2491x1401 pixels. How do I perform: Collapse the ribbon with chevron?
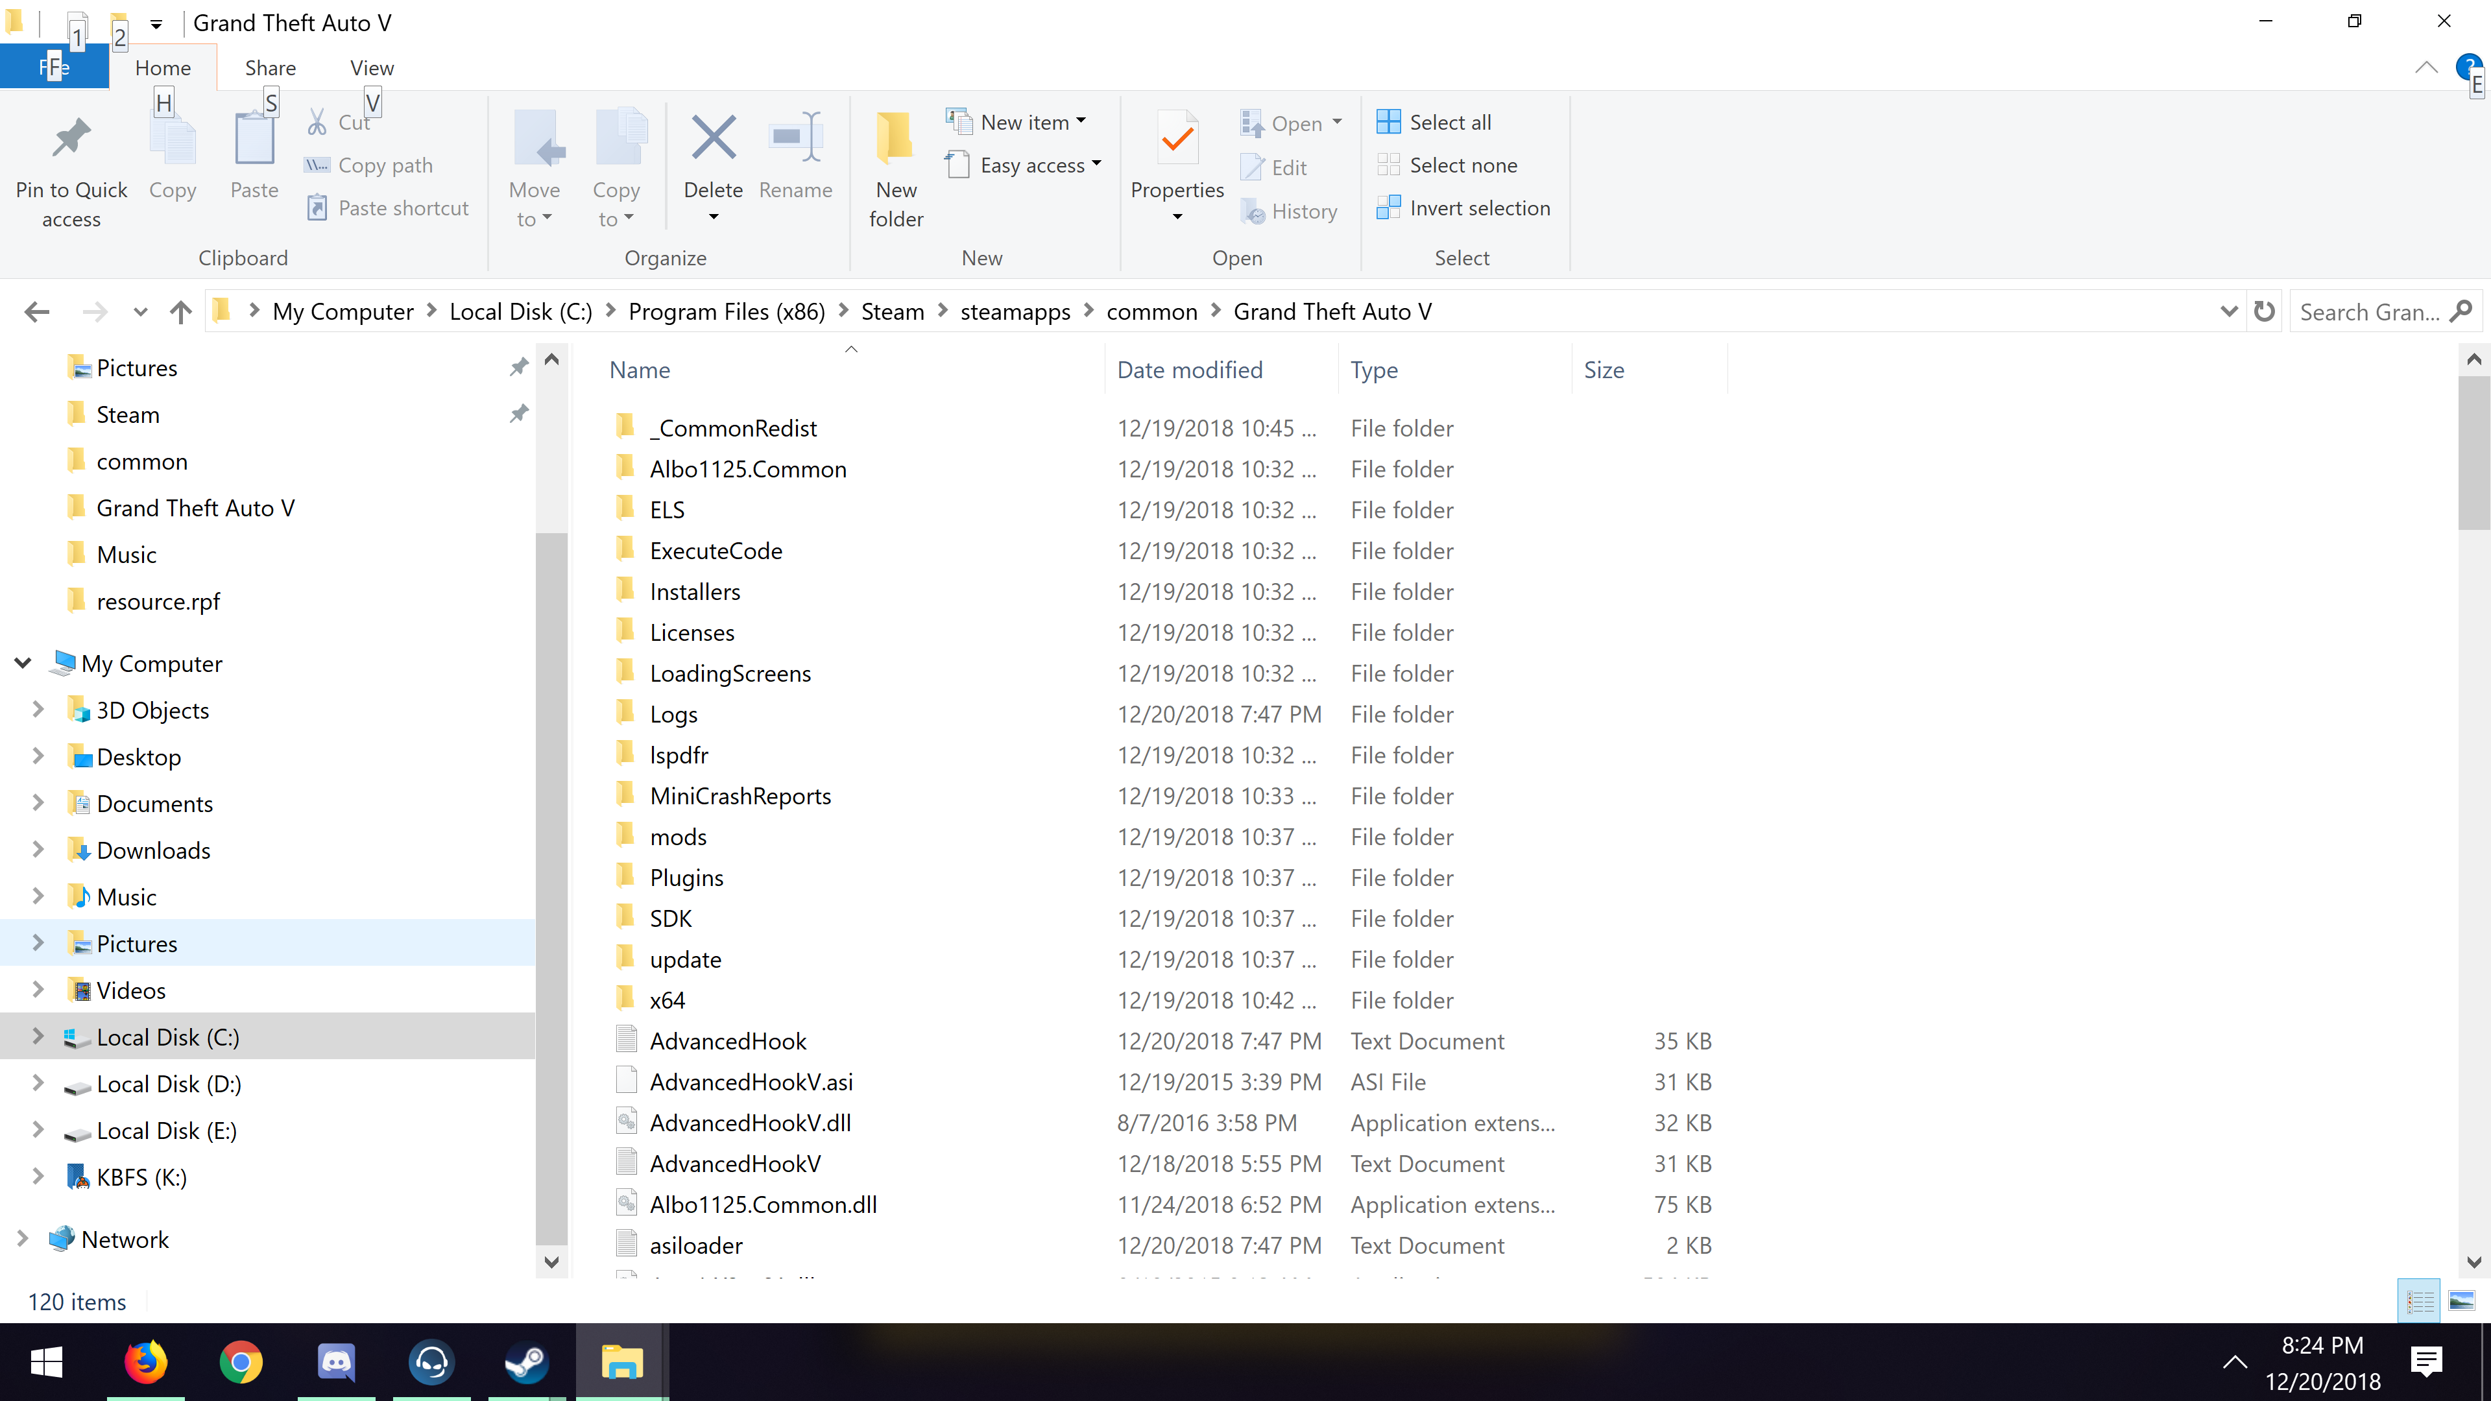[x=2425, y=67]
